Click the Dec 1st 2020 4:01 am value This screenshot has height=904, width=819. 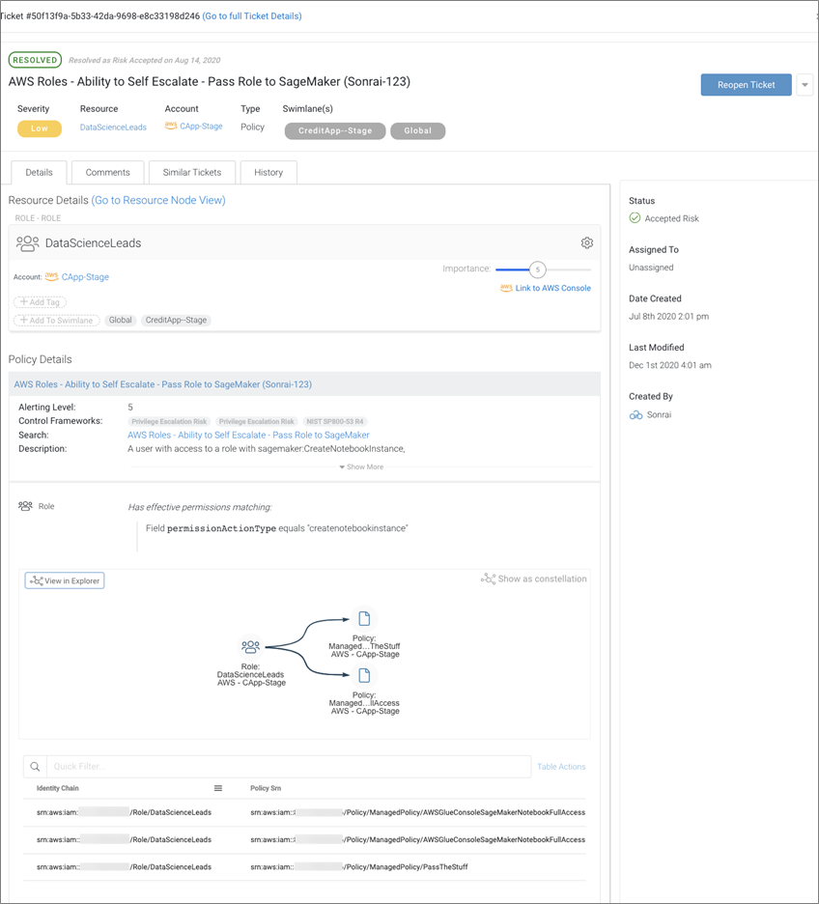[x=669, y=365]
